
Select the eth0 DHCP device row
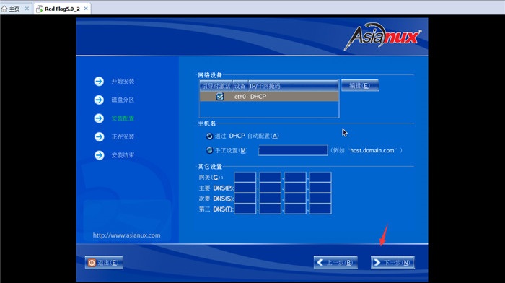(x=269, y=96)
